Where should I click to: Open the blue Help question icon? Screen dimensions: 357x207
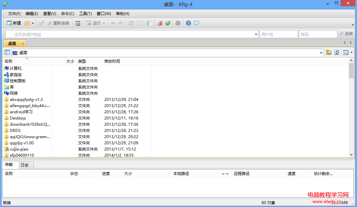(189, 23)
